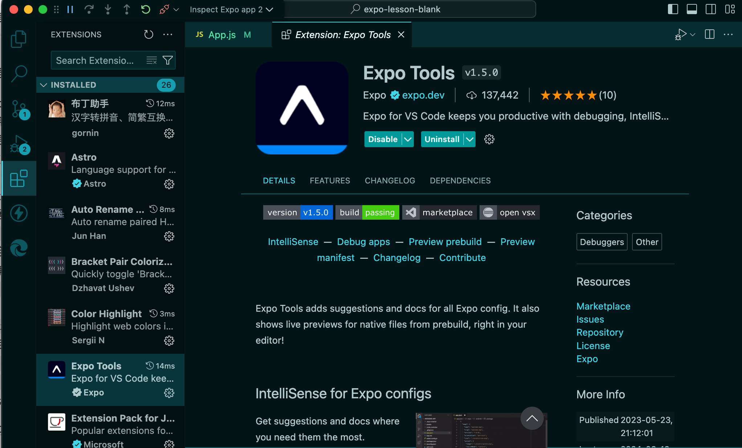
Task: Switch to the App.js editor tab
Action: coord(222,35)
